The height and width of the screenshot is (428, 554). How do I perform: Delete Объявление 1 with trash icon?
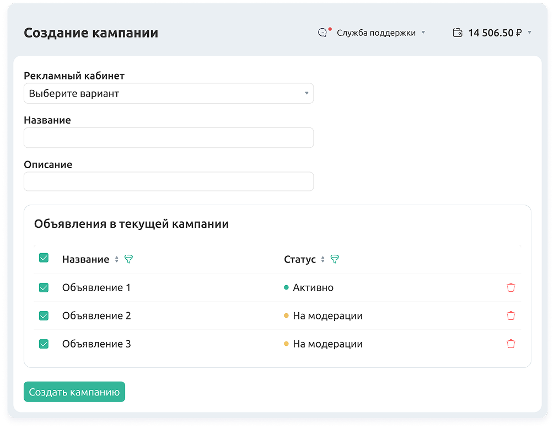pyautogui.click(x=511, y=287)
